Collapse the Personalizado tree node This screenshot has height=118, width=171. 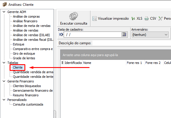(4, 100)
